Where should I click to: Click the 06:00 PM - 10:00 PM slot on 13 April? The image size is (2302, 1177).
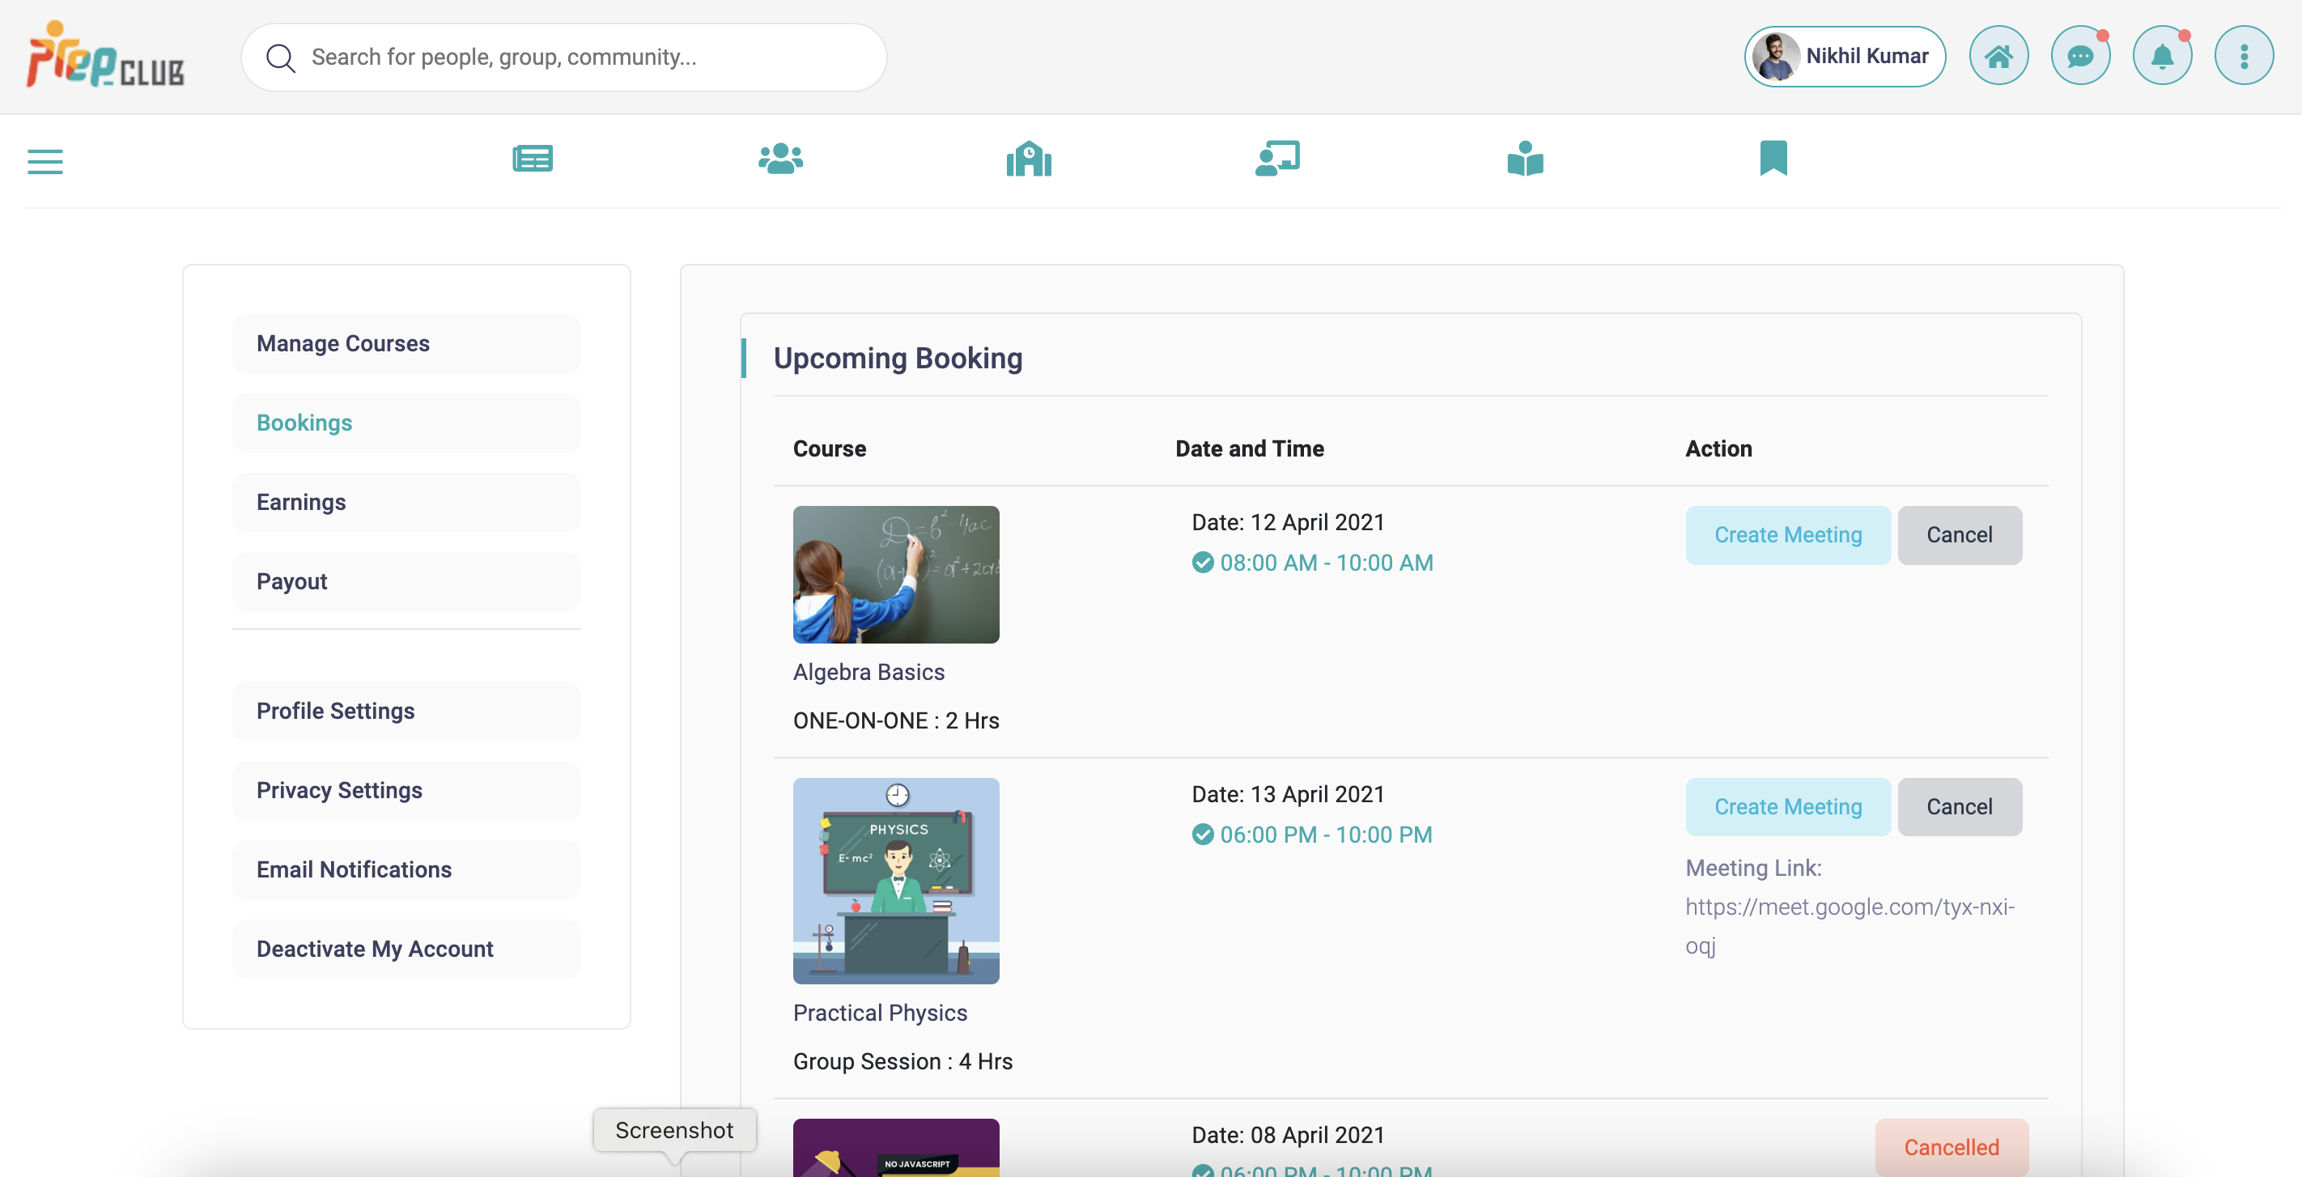point(1326,835)
